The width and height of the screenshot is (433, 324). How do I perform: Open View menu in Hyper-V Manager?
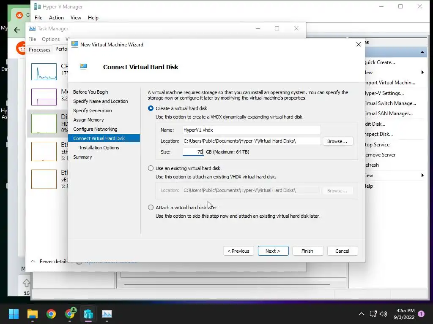76,18
